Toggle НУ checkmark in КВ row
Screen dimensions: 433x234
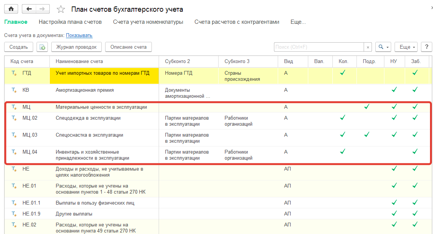[x=394, y=89]
